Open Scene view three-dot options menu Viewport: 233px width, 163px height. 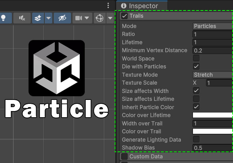tap(108, 5)
